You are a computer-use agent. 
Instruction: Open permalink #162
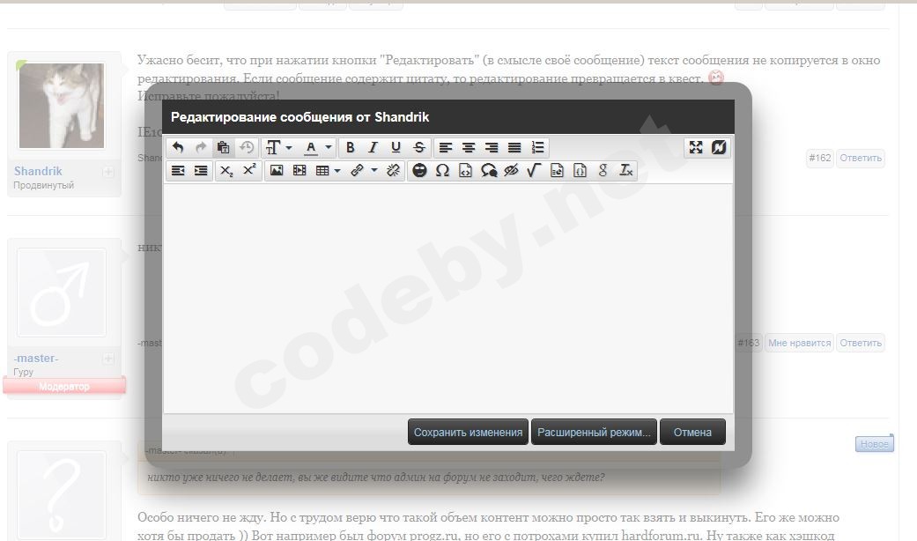820,158
